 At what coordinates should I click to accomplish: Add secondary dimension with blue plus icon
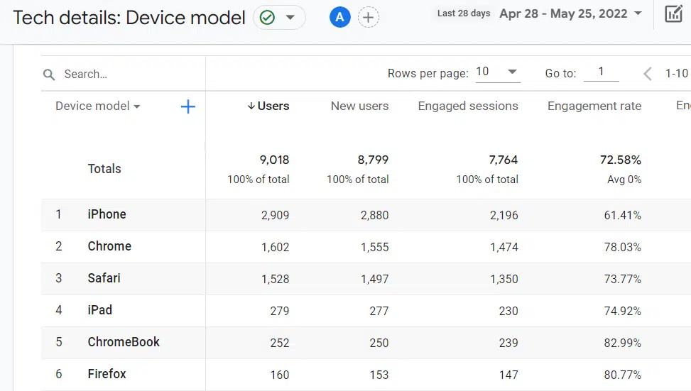coord(188,107)
